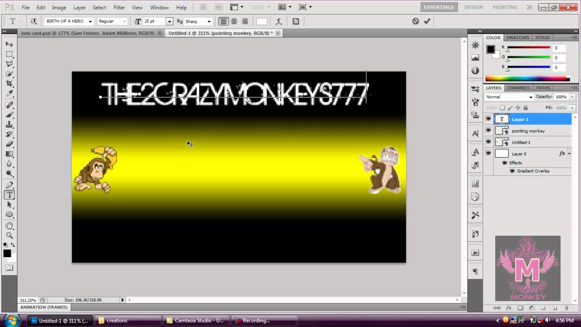The width and height of the screenshot is (581, 327).
Task: Select the Horizontal Type tool in toolbox
Action: click(9, 195)
